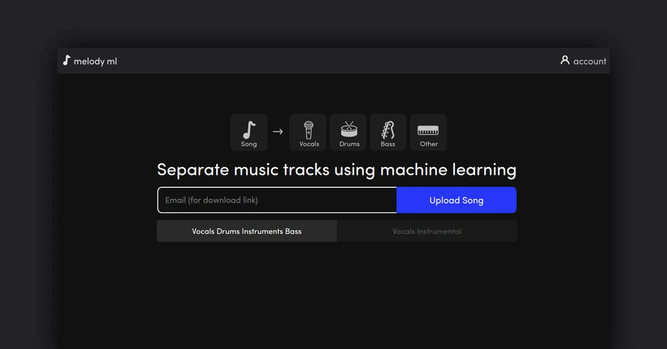Viewport: 667px width, 349px height.
Task: Click the arrow between Song and Vocals
Action: coord(278,132)
